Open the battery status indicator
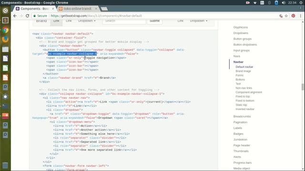This screenshot has width=305, height=171. 276,3
